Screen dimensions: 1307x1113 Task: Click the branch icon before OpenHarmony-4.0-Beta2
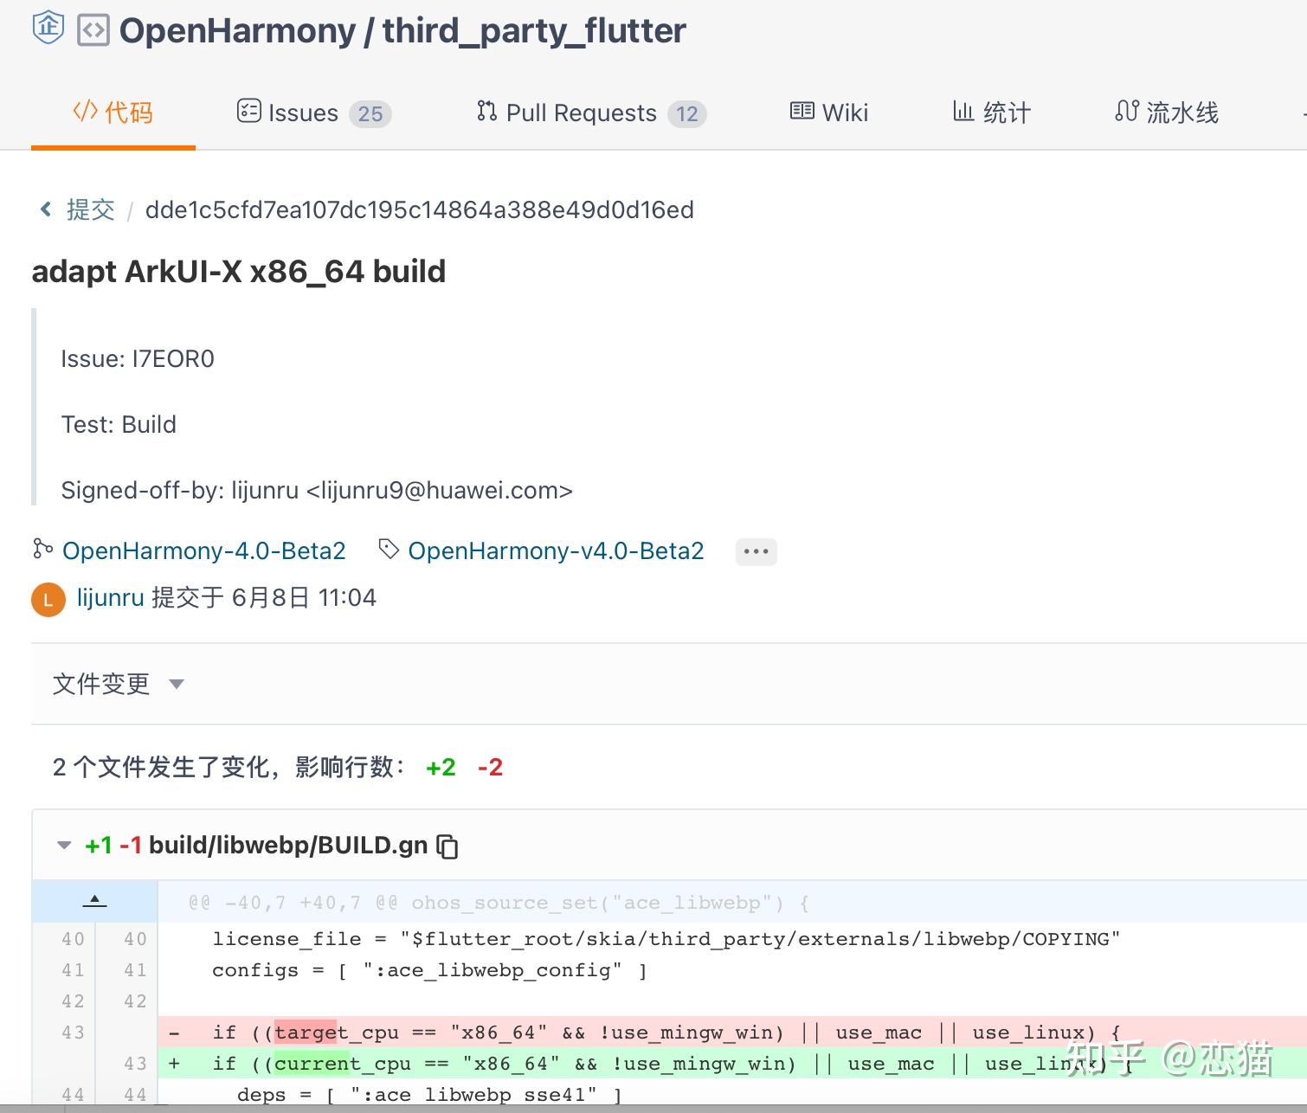tap(42, 550)
